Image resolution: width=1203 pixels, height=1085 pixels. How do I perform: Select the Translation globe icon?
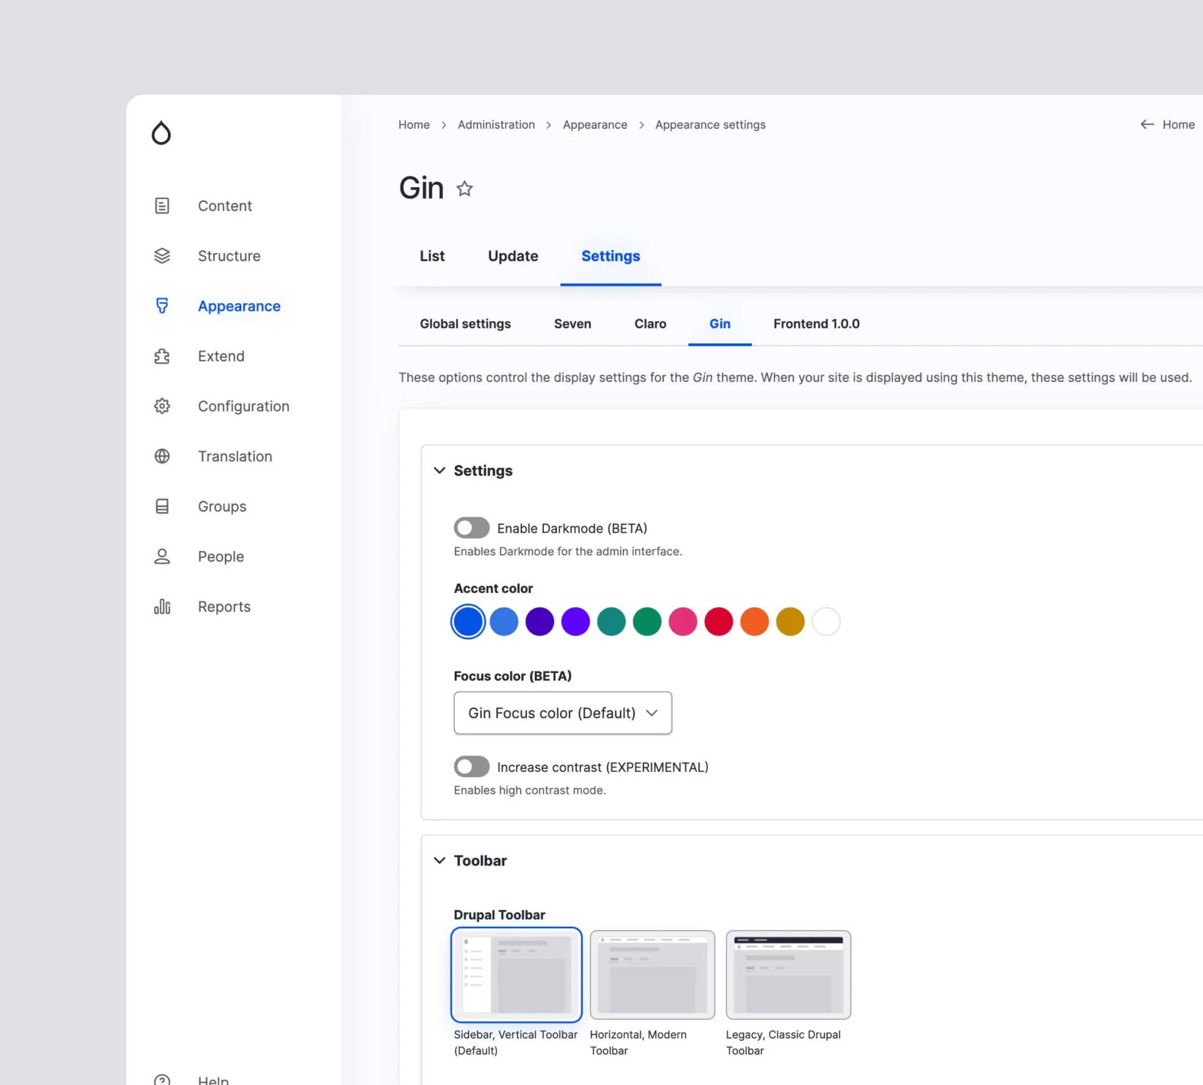pos(162,456)
